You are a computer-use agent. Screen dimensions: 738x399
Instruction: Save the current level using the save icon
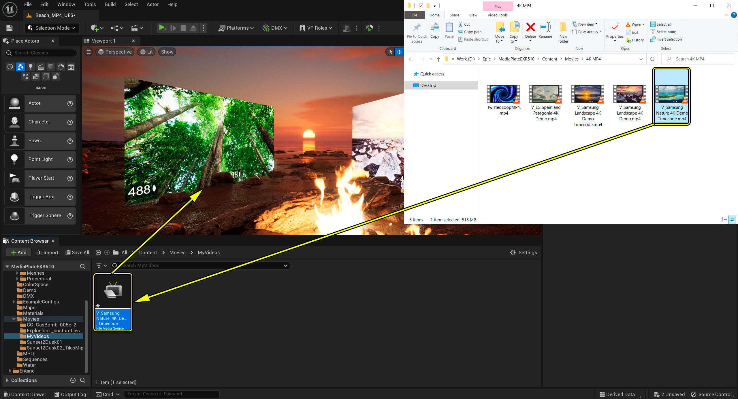(x=9, y=28)
